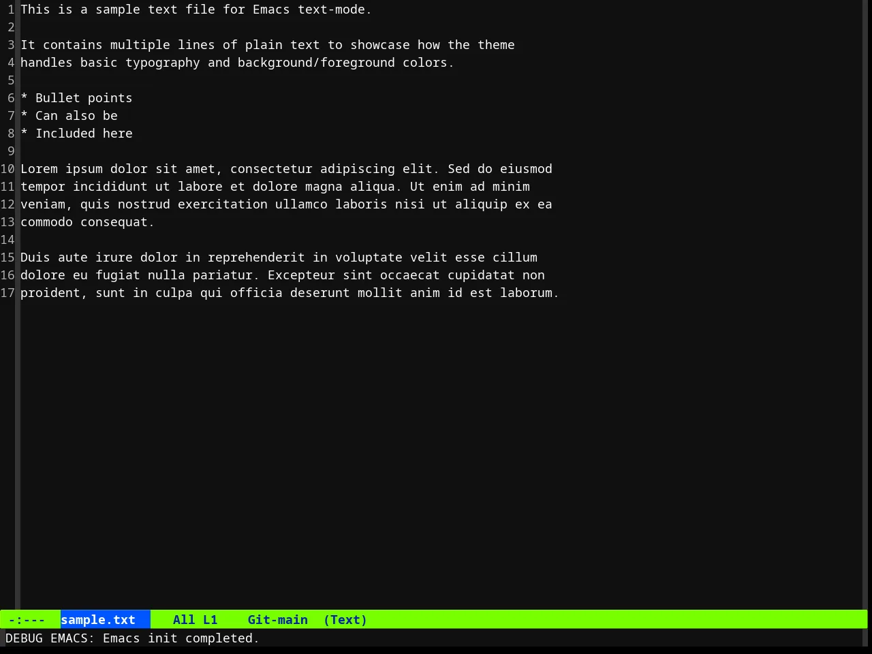The image size is (872, 654).
Task: Click the word 'aliquip' on line 12
Action: 481,204
